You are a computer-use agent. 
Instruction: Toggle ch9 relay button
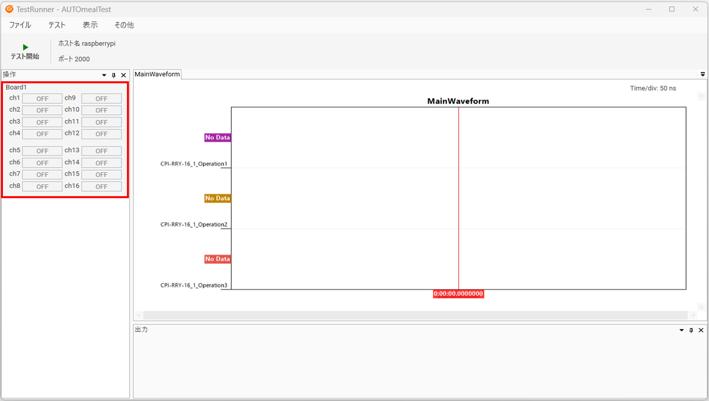[101, 99]
